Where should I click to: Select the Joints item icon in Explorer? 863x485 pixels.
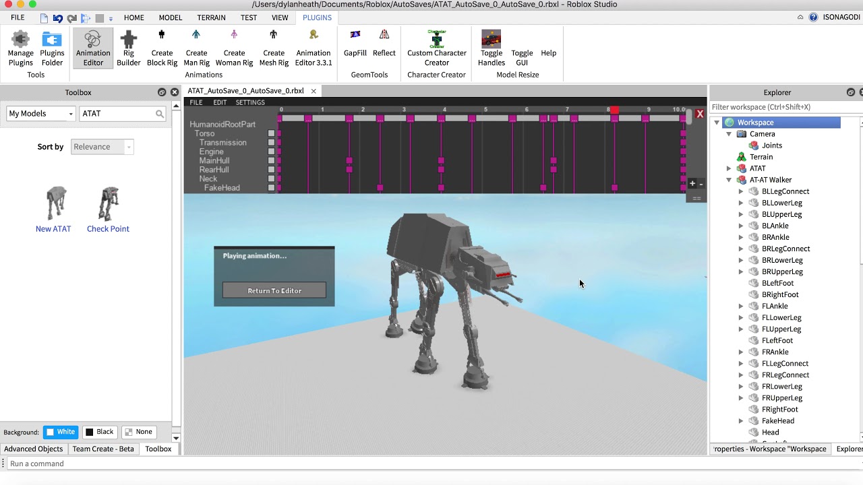click(754, 145)
